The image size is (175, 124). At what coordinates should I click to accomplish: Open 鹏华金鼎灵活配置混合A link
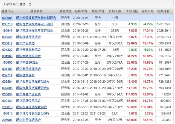click(33, 81)
